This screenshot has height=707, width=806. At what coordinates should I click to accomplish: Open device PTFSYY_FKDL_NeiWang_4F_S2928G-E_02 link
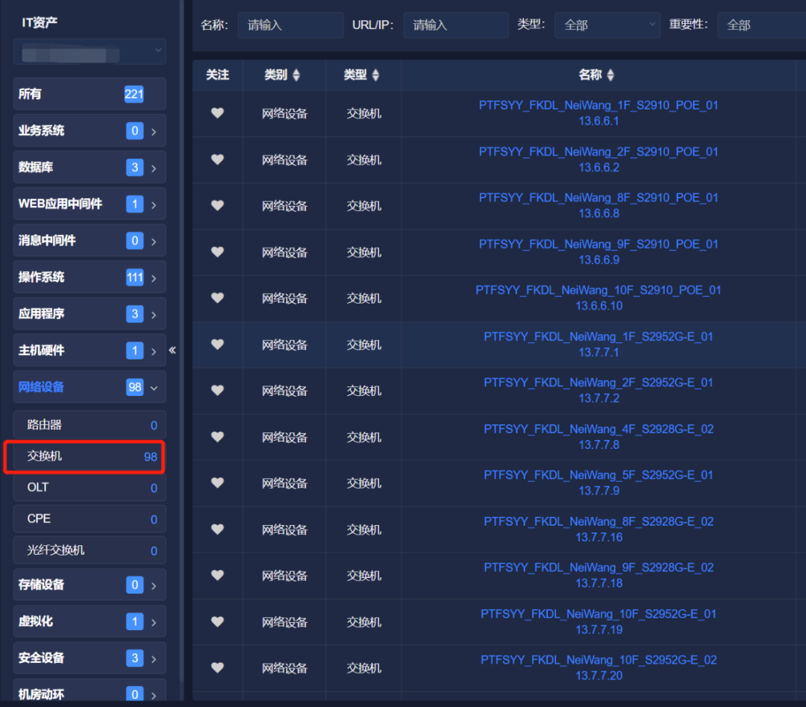(x=599, y=429)
